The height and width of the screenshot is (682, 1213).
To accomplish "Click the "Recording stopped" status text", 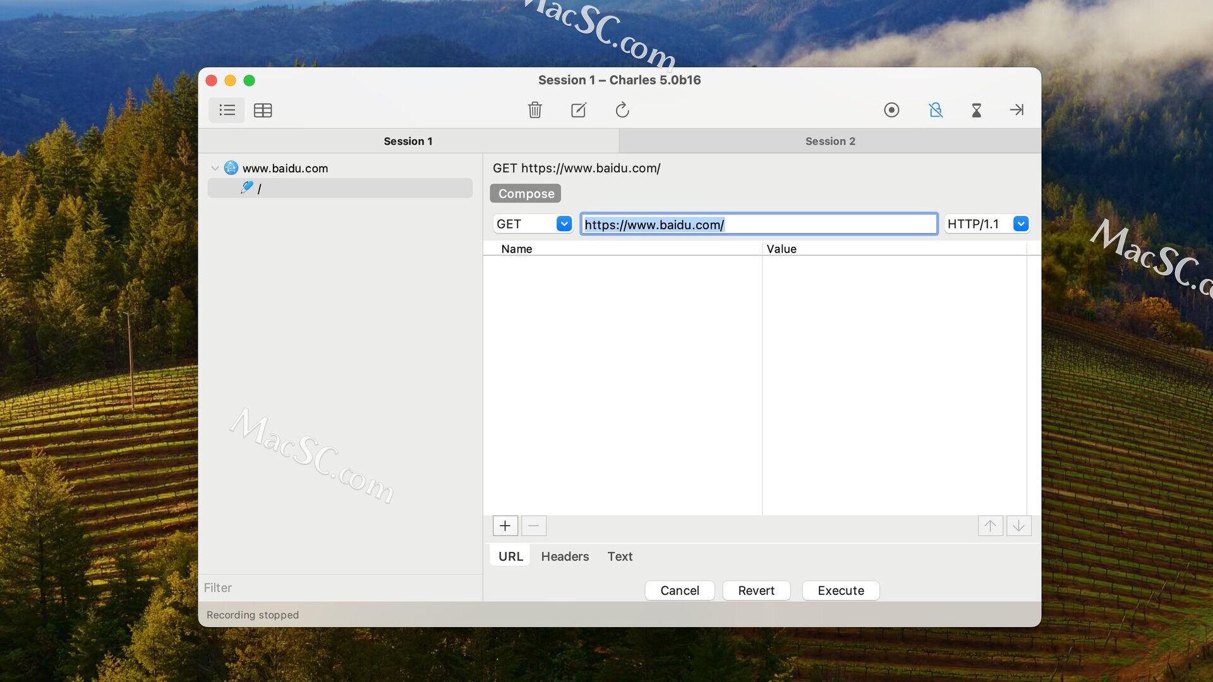I will [253, 615].
